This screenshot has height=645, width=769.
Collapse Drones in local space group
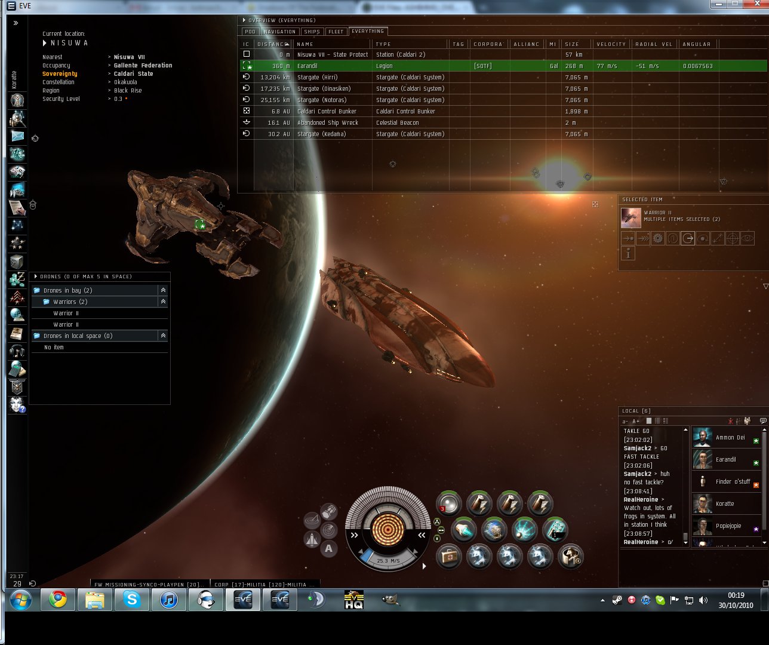click(x=163, y=336)
